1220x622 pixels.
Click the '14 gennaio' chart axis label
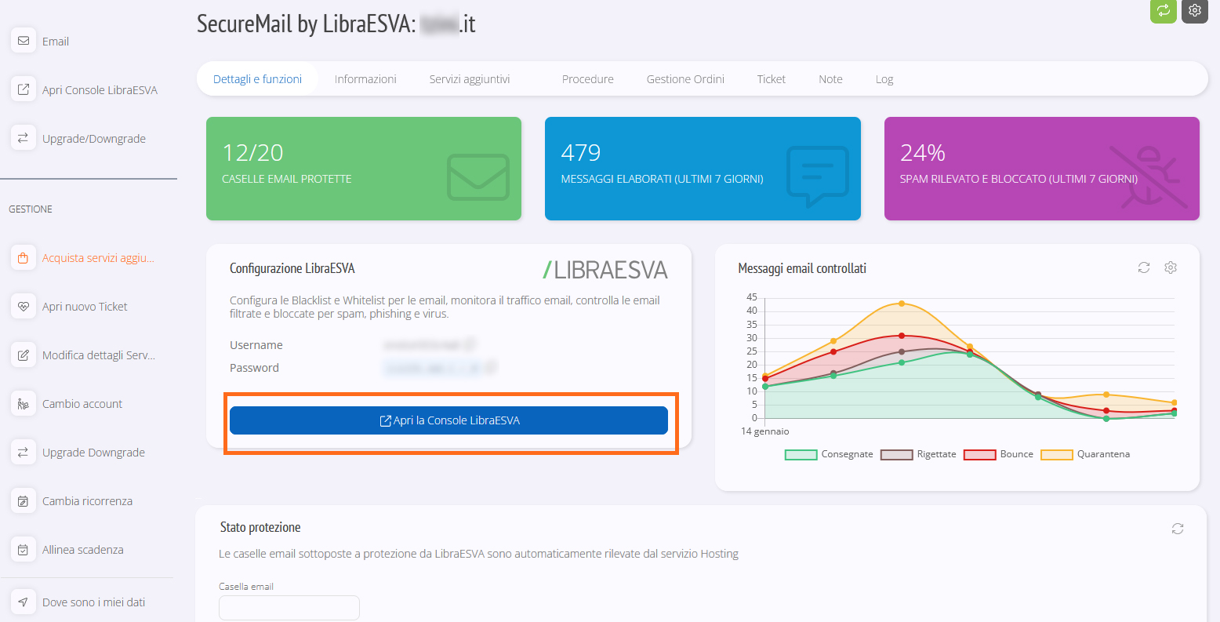[765, 431]
